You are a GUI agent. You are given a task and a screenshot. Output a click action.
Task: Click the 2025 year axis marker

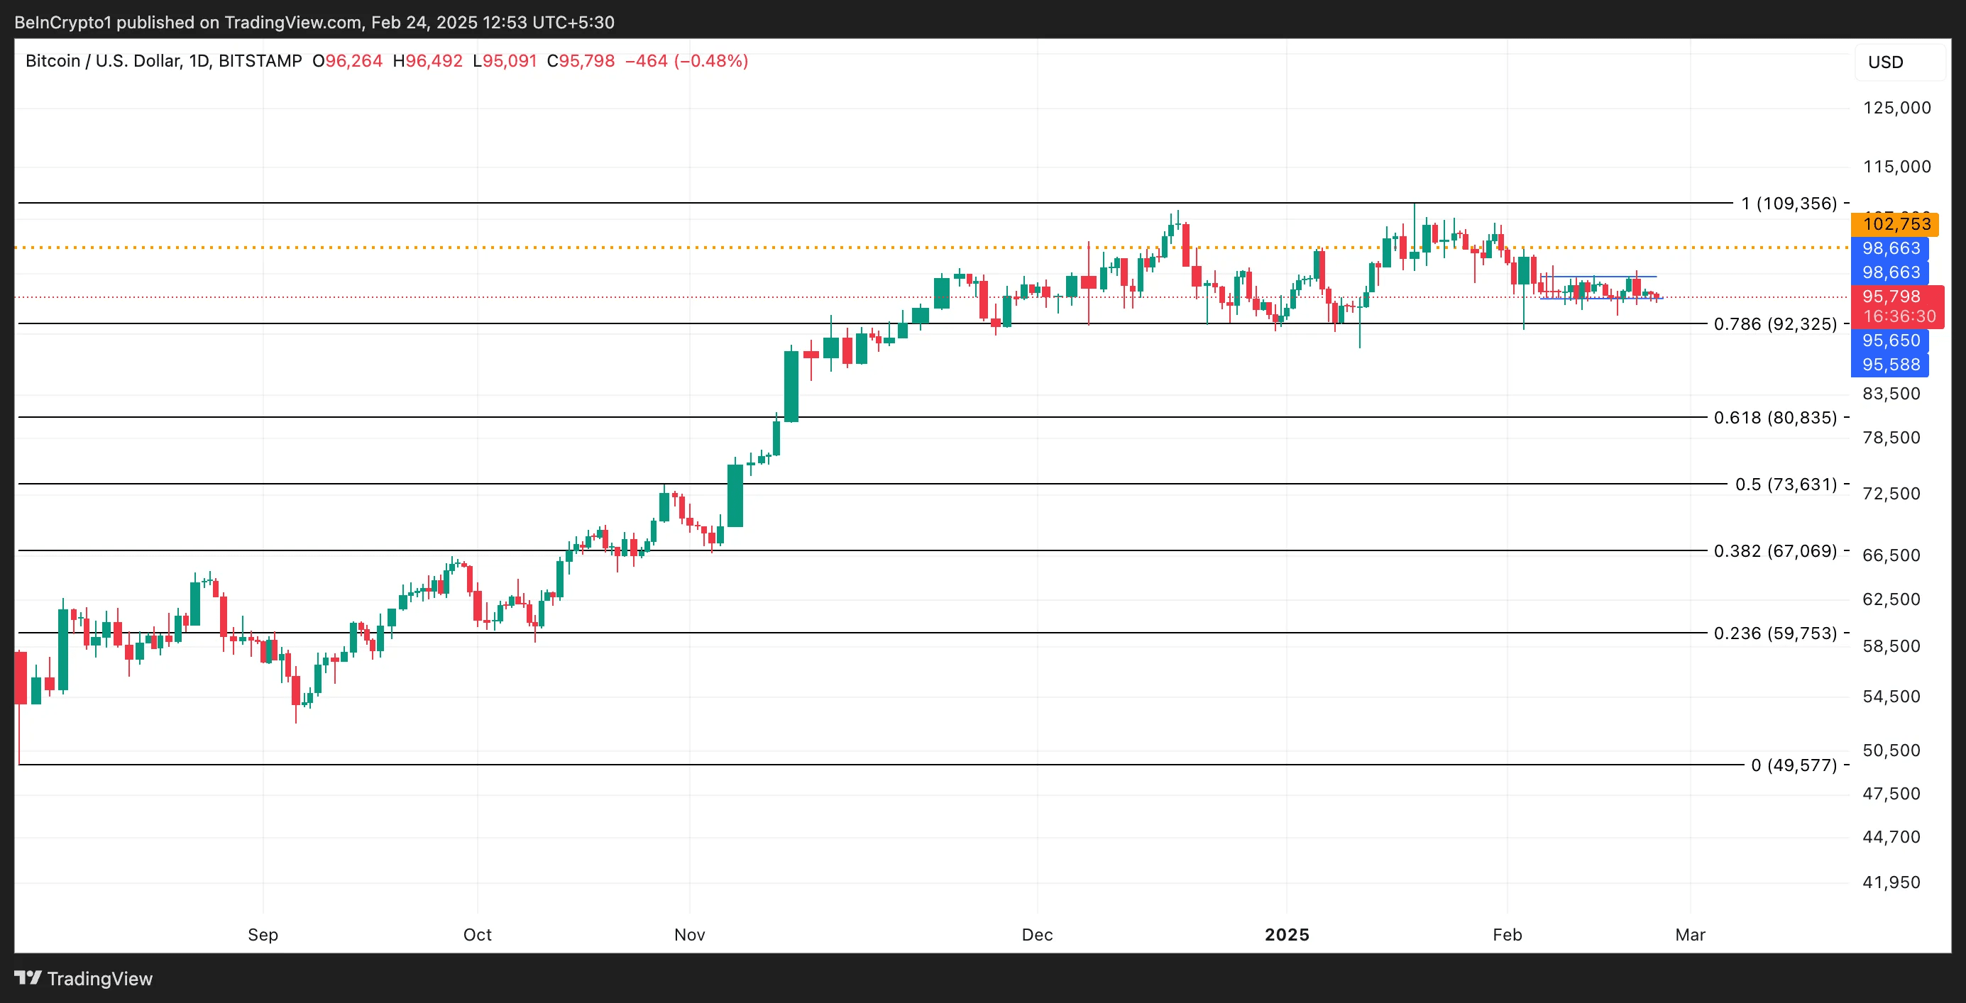pyautogui.click(x=1287, y=934)
